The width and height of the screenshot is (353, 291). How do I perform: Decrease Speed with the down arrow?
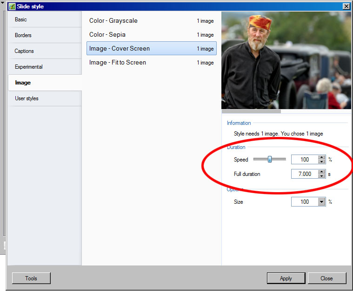[x=322, y=162]
